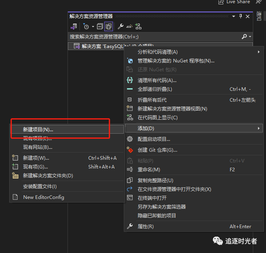The width and height of the screenshot is (266, 253).
Task: Click the pending changes filter clock icon
Action: click(x=86, y=26)
